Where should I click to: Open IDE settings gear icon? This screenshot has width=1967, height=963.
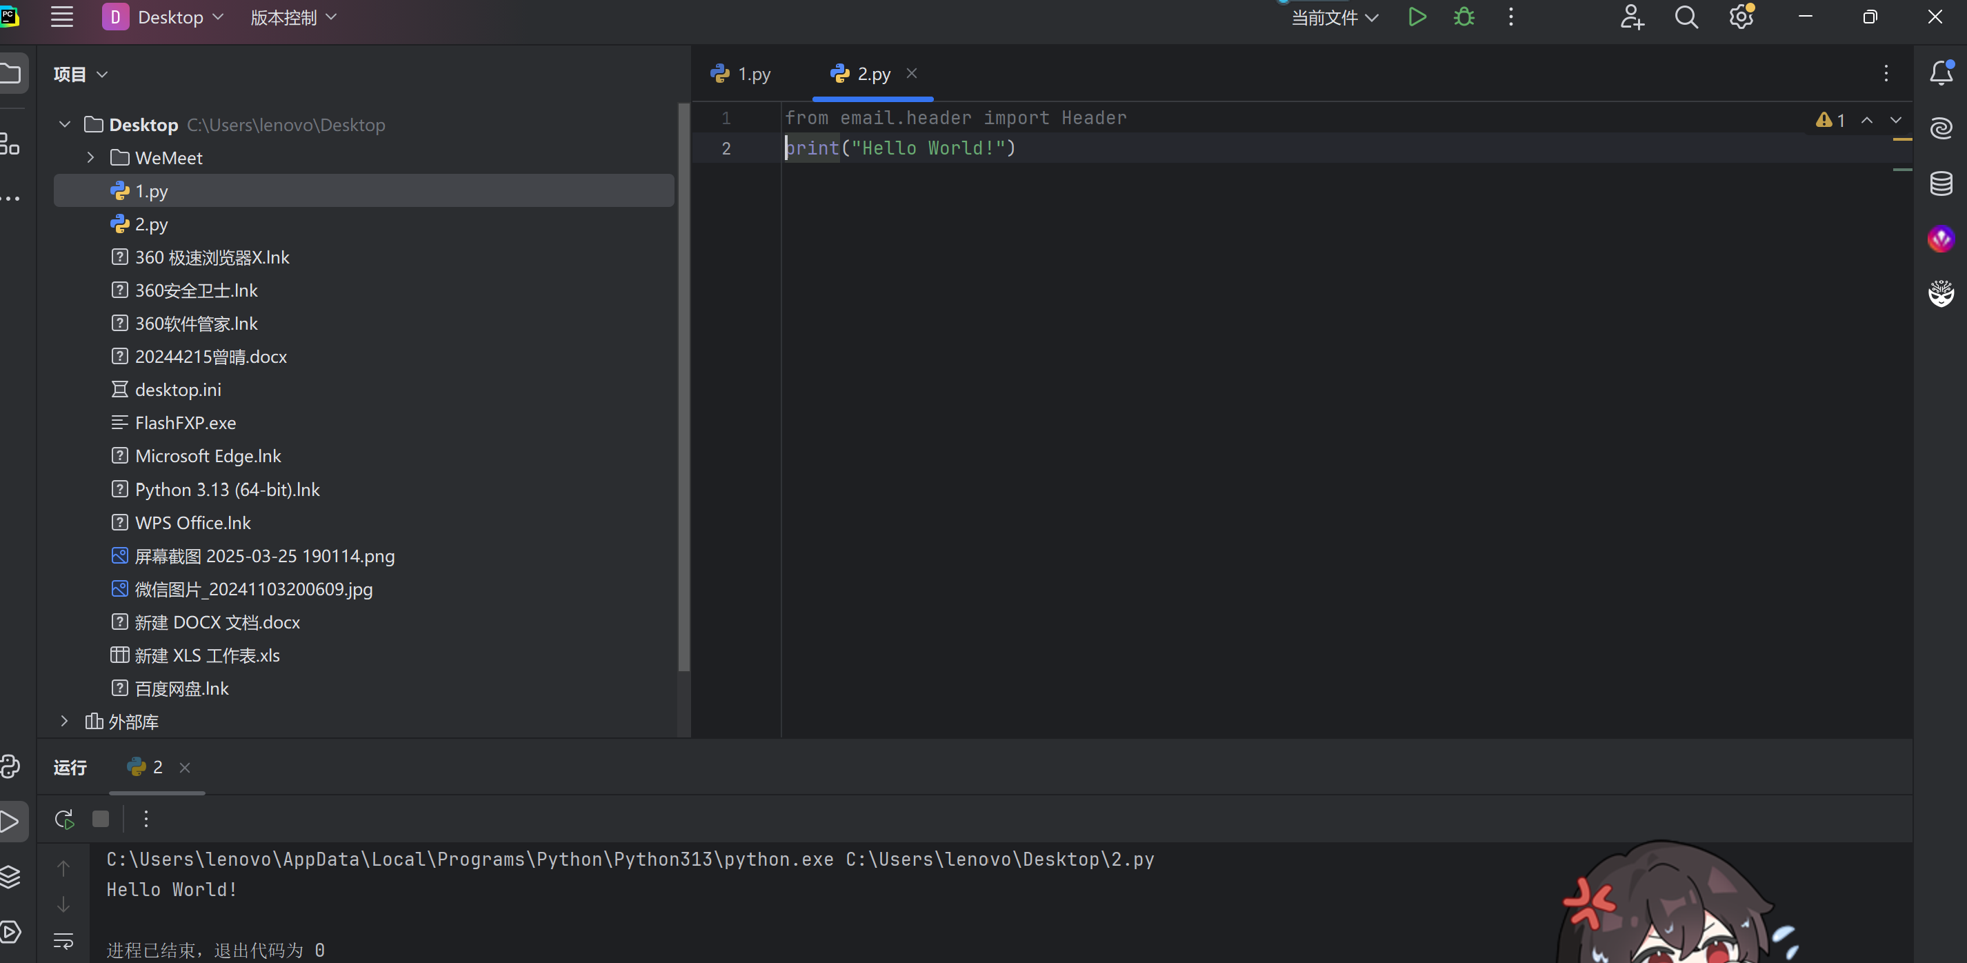point(1740,17)
